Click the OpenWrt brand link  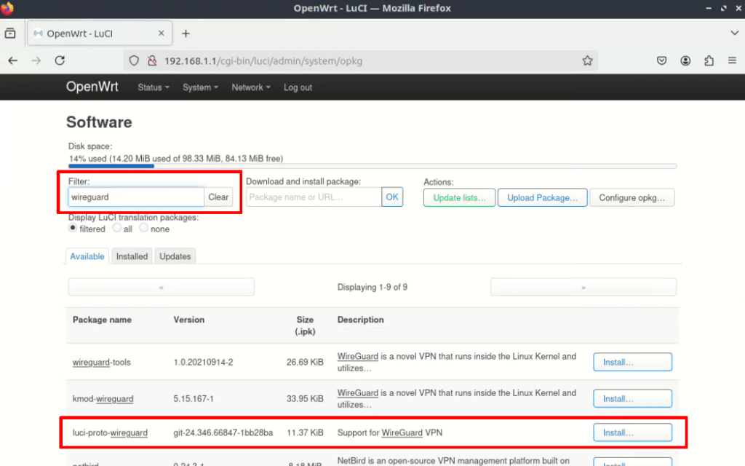92,87
